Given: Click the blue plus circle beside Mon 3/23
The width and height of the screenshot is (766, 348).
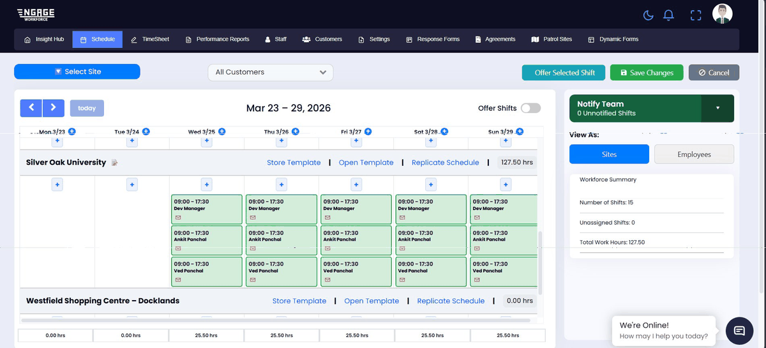Looking at the screenshot, I should [71, 132].
